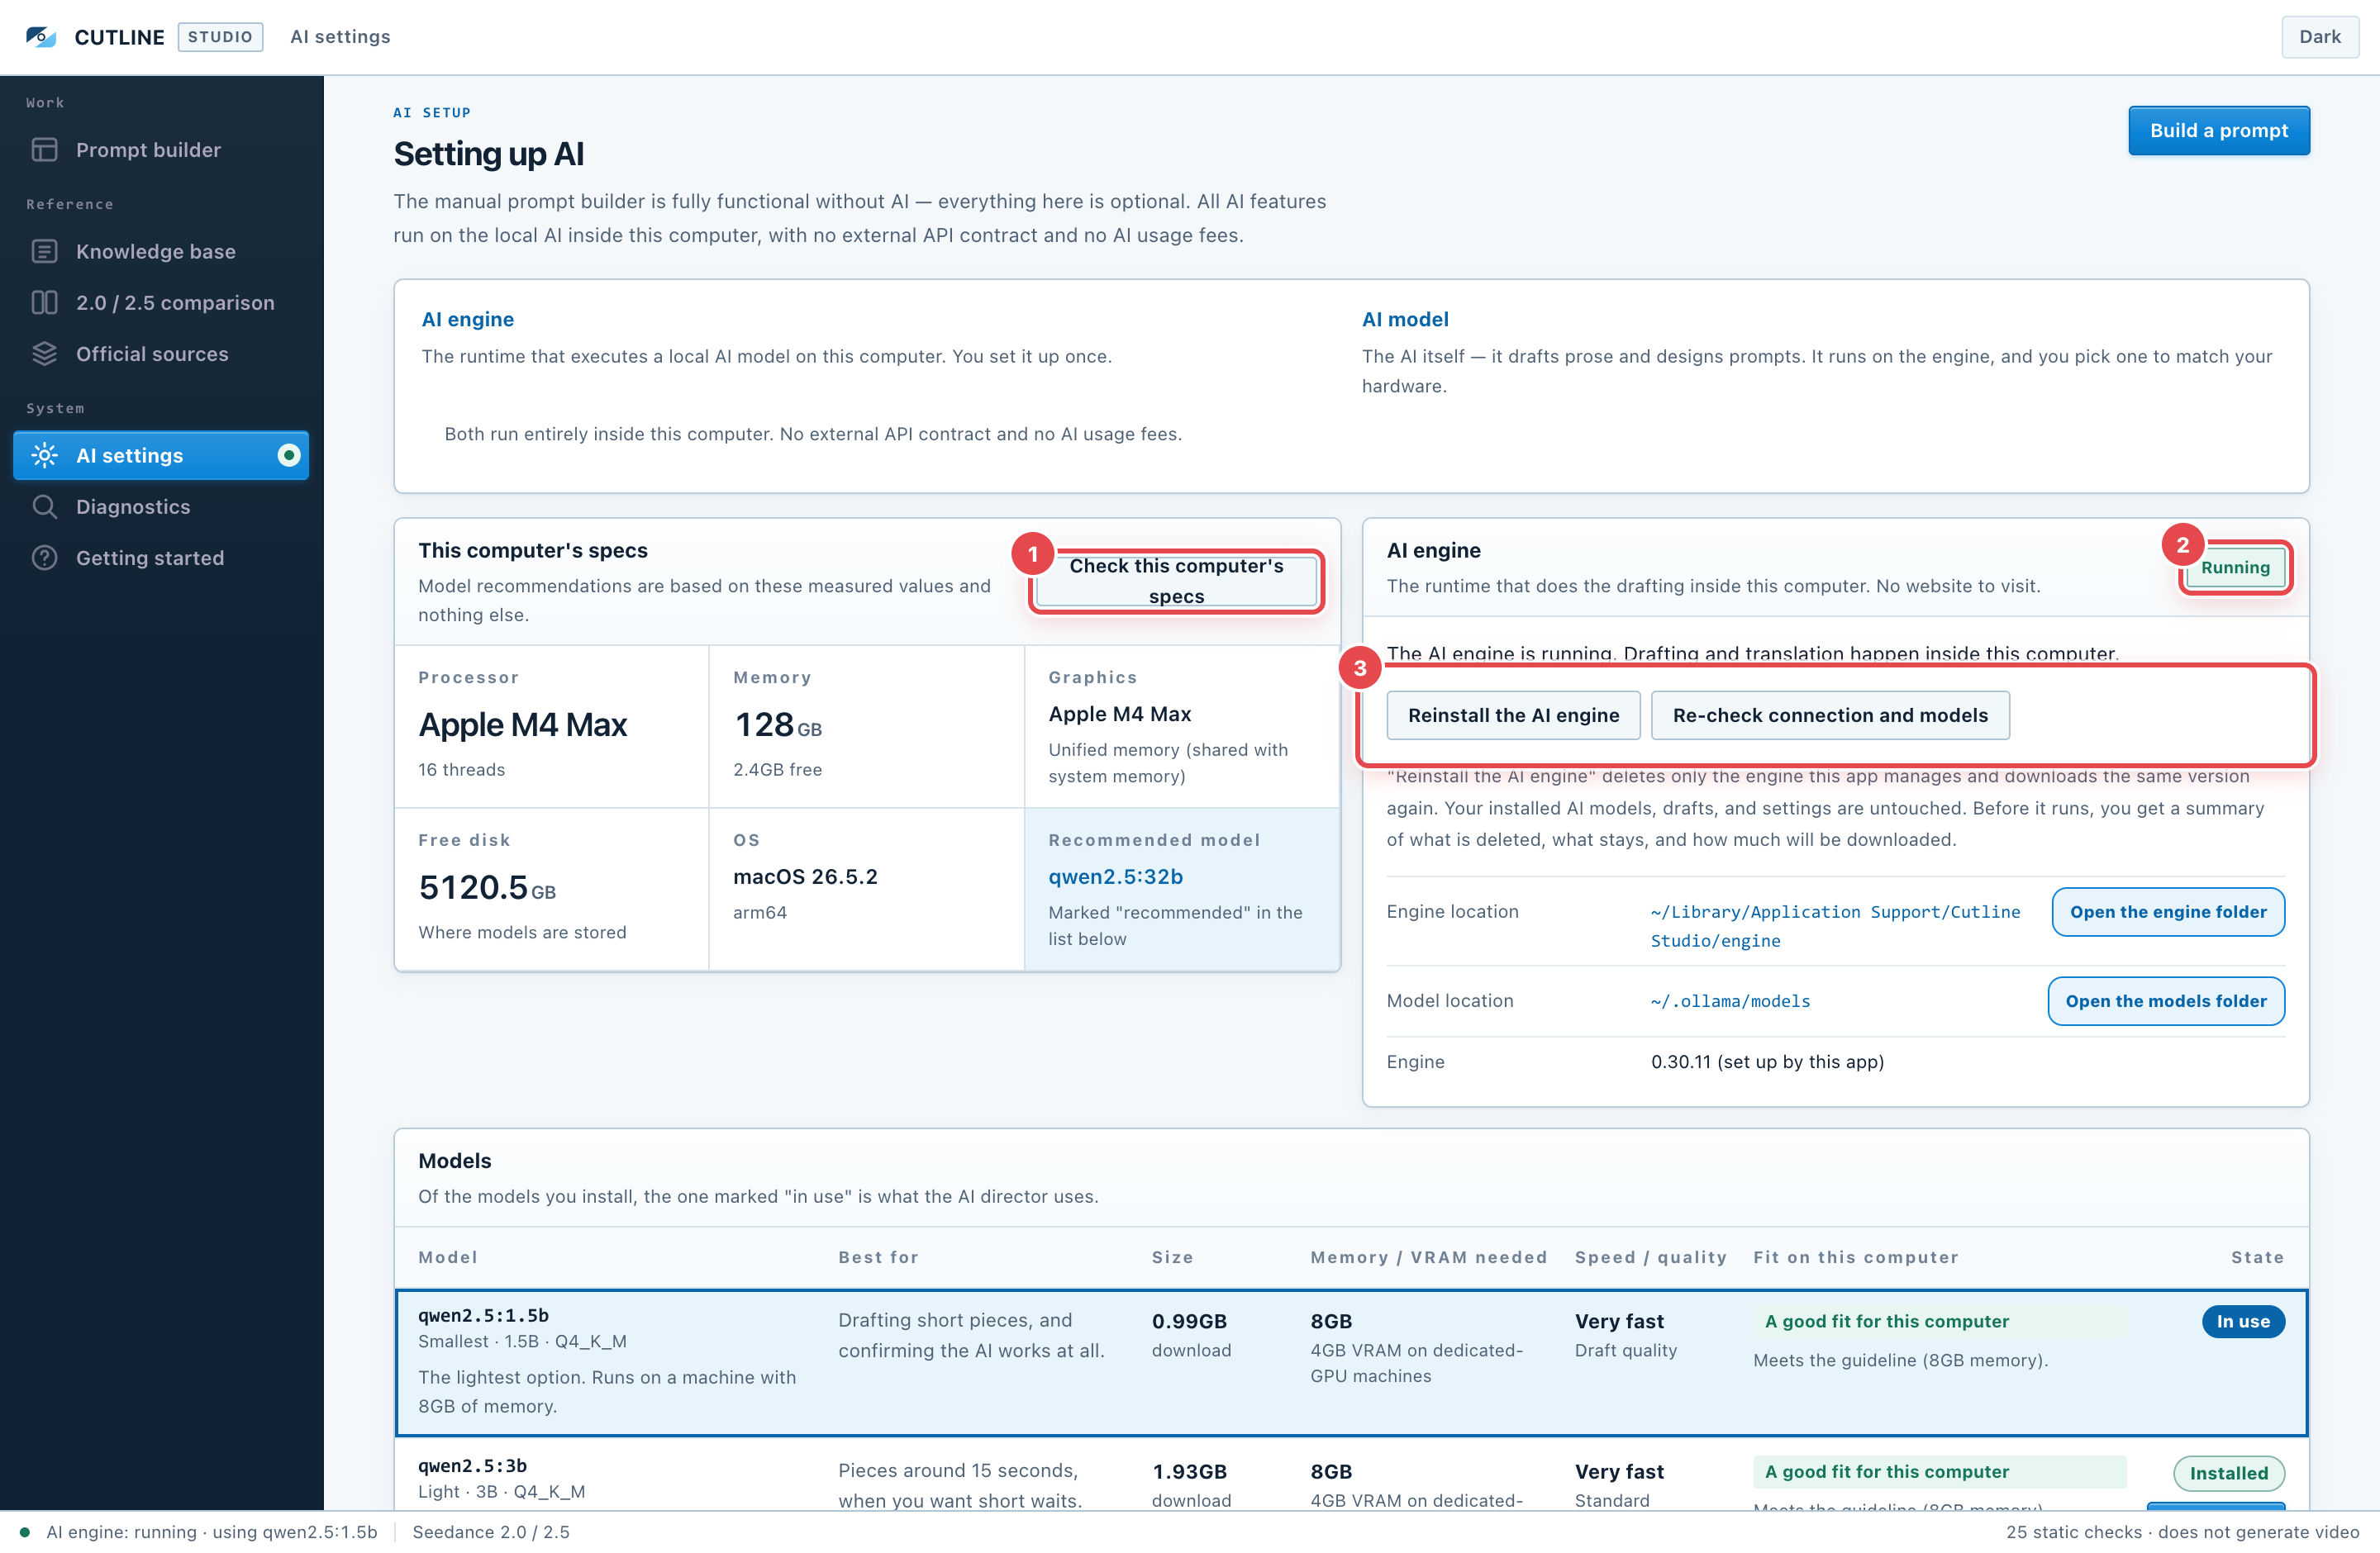Click the Running status badge
2380x1553 pixels.
point(2235,568)
